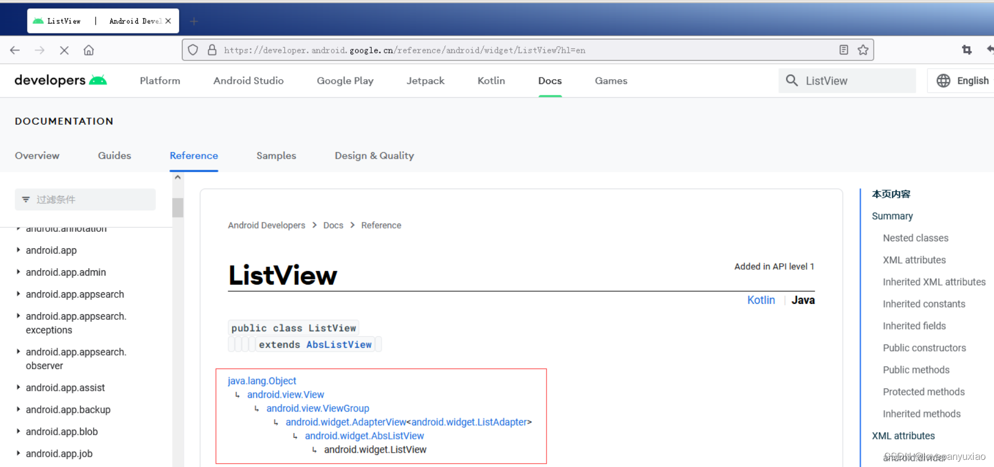Open the java.lang.Object link
The image size is (994, 467).
click(262, 381)
